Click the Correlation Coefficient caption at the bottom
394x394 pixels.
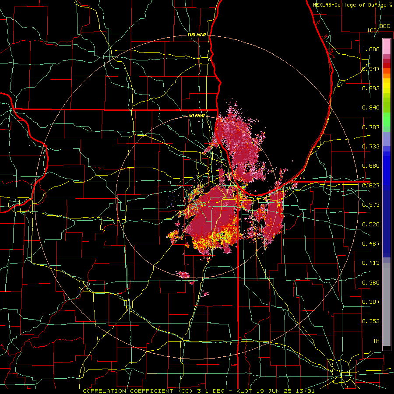tap(199, 391)
